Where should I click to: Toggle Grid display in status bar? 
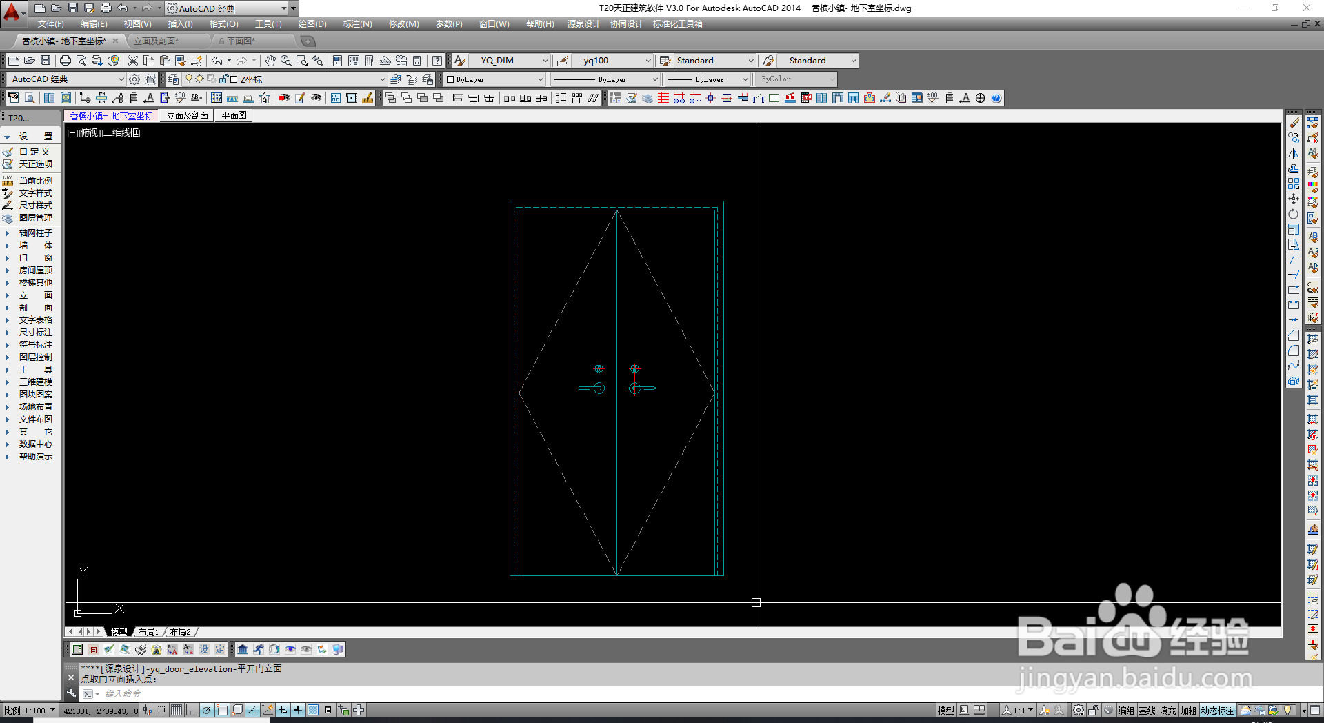tap(177, 710)
